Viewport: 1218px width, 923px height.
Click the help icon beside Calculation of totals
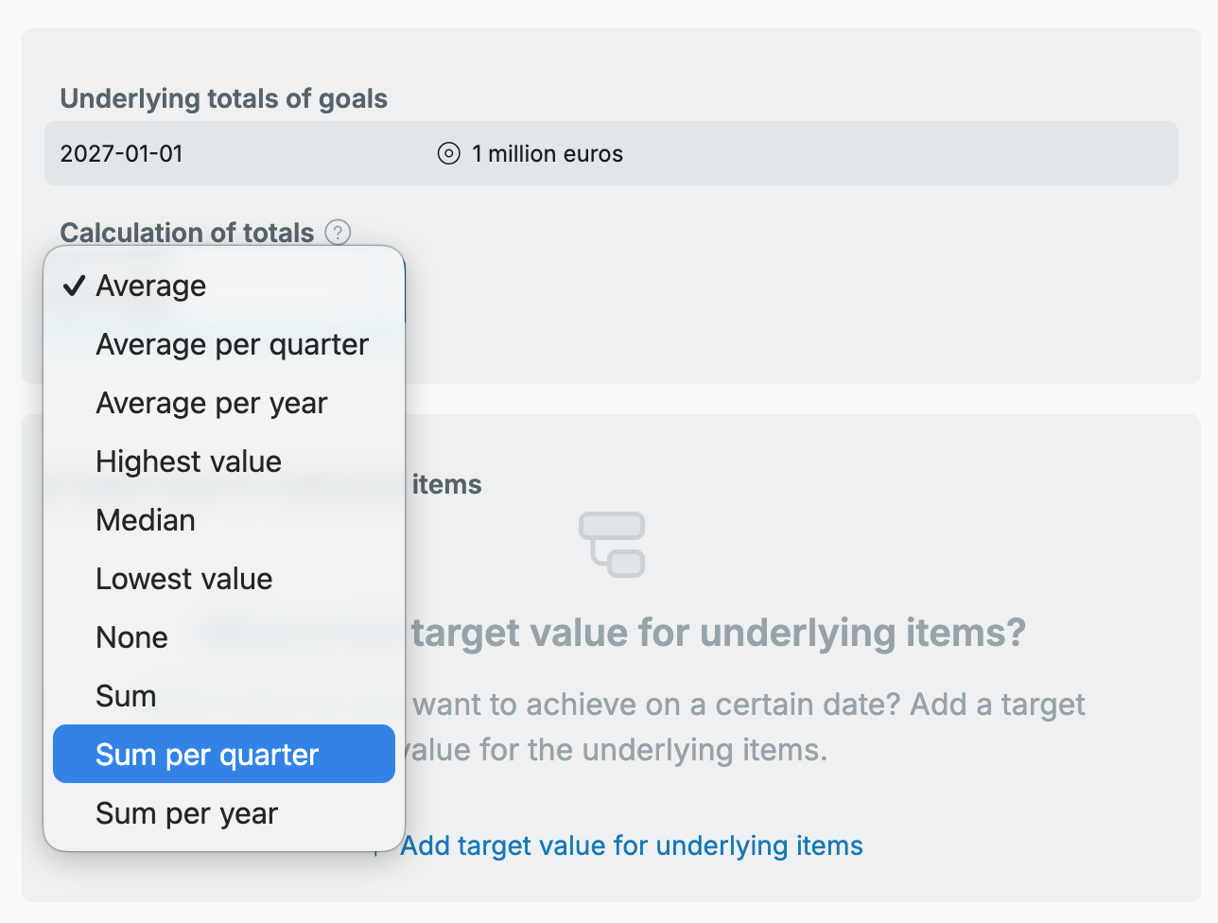338,233
